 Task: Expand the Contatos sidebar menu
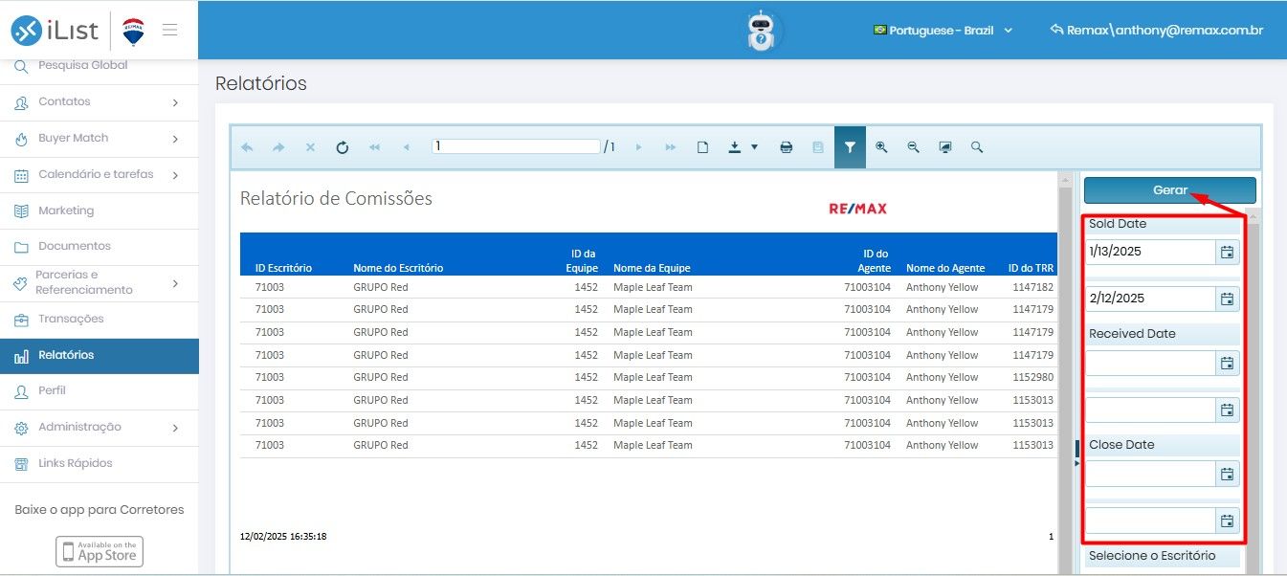[x=100, y=102]
